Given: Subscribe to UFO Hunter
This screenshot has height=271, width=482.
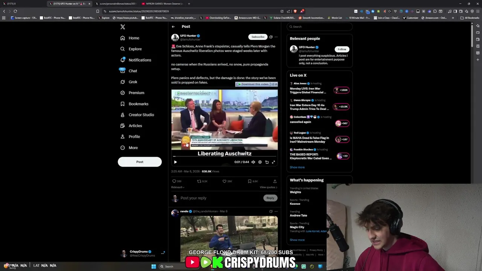Looking at the screenshot, I should pos(258,37).
